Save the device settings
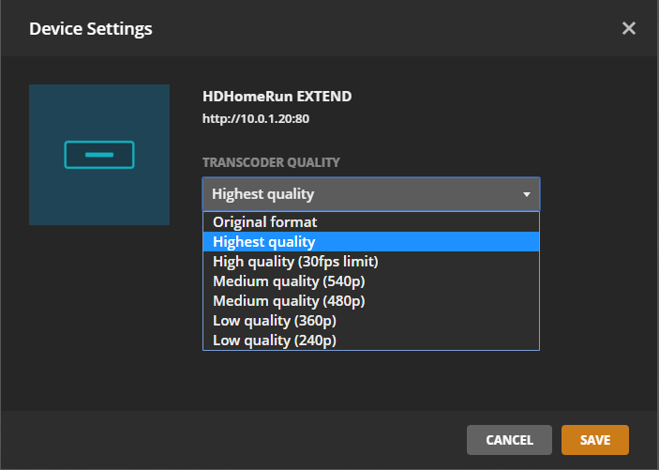Image resolution: width=659 pixels, height=470 pixels. coord(595,440)
